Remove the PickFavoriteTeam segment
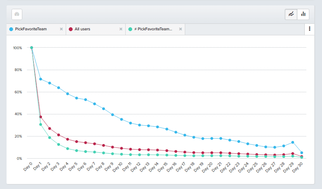This screenshot has width=322, height=189. click(x=61, y=29)
